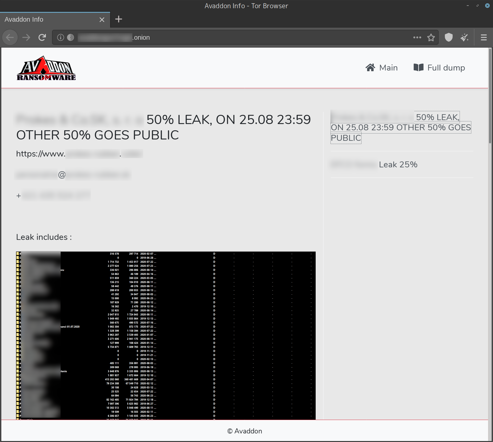493x442 pixels.
Task: Go back with the browser back arrow
Action: point(10,37)
